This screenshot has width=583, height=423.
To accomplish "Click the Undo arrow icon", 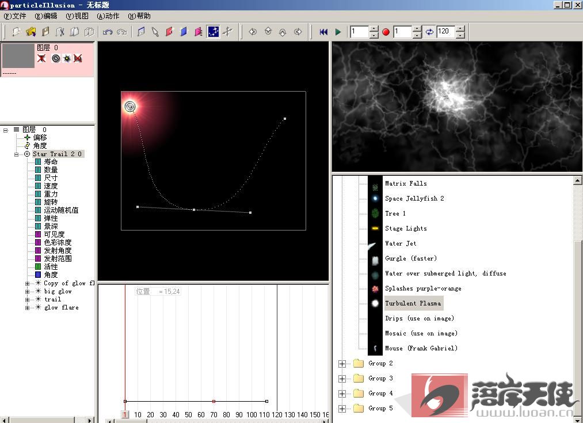I will coord(108,32).
